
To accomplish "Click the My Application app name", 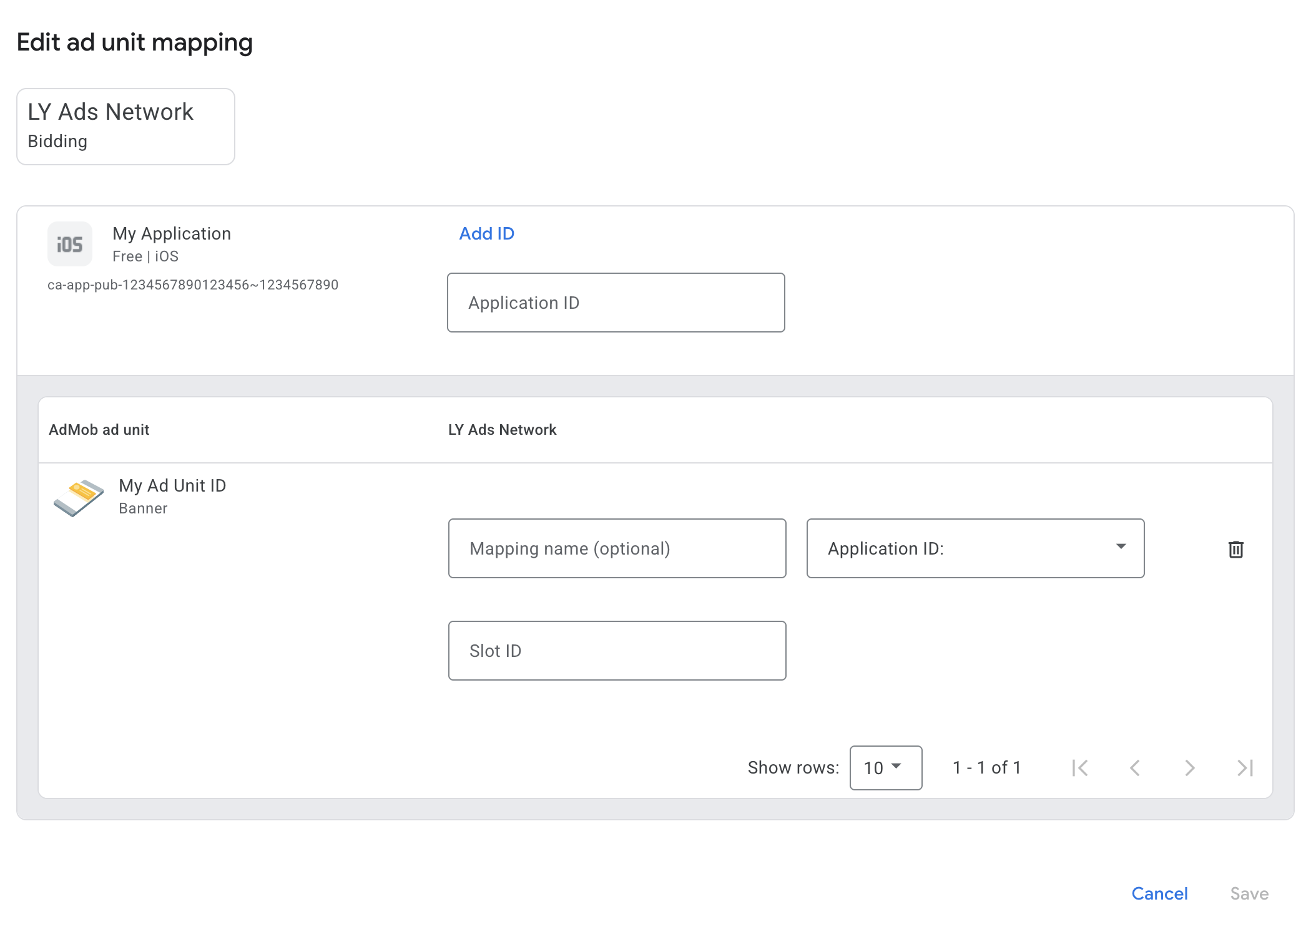I will click(172, 233).
